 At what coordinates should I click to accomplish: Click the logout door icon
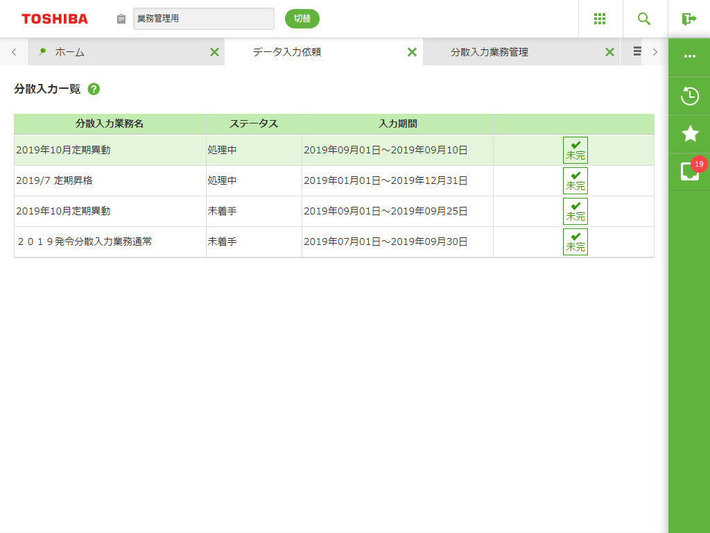(x=689, y=19)
